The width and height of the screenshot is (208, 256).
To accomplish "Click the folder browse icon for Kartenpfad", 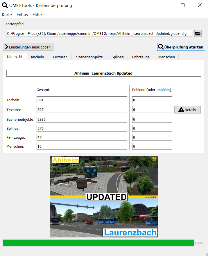I will [198, 34].
